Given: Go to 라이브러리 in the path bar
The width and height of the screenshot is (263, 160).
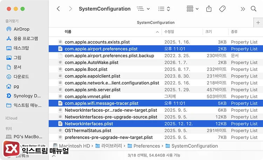Looking at the screenshot, I should click(109, 146).
